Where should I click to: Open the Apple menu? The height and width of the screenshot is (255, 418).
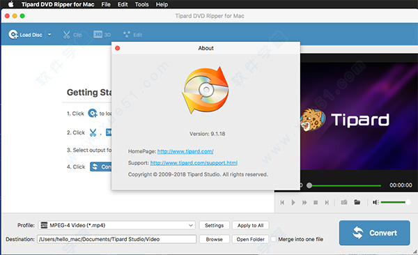click(11, 4)
